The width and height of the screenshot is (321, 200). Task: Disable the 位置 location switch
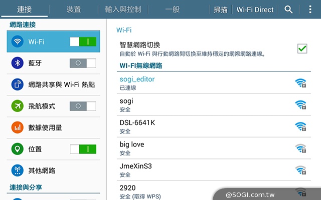pos(83,149)
